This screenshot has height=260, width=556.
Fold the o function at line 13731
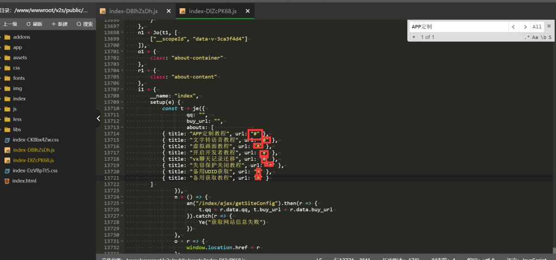(122, 241)
